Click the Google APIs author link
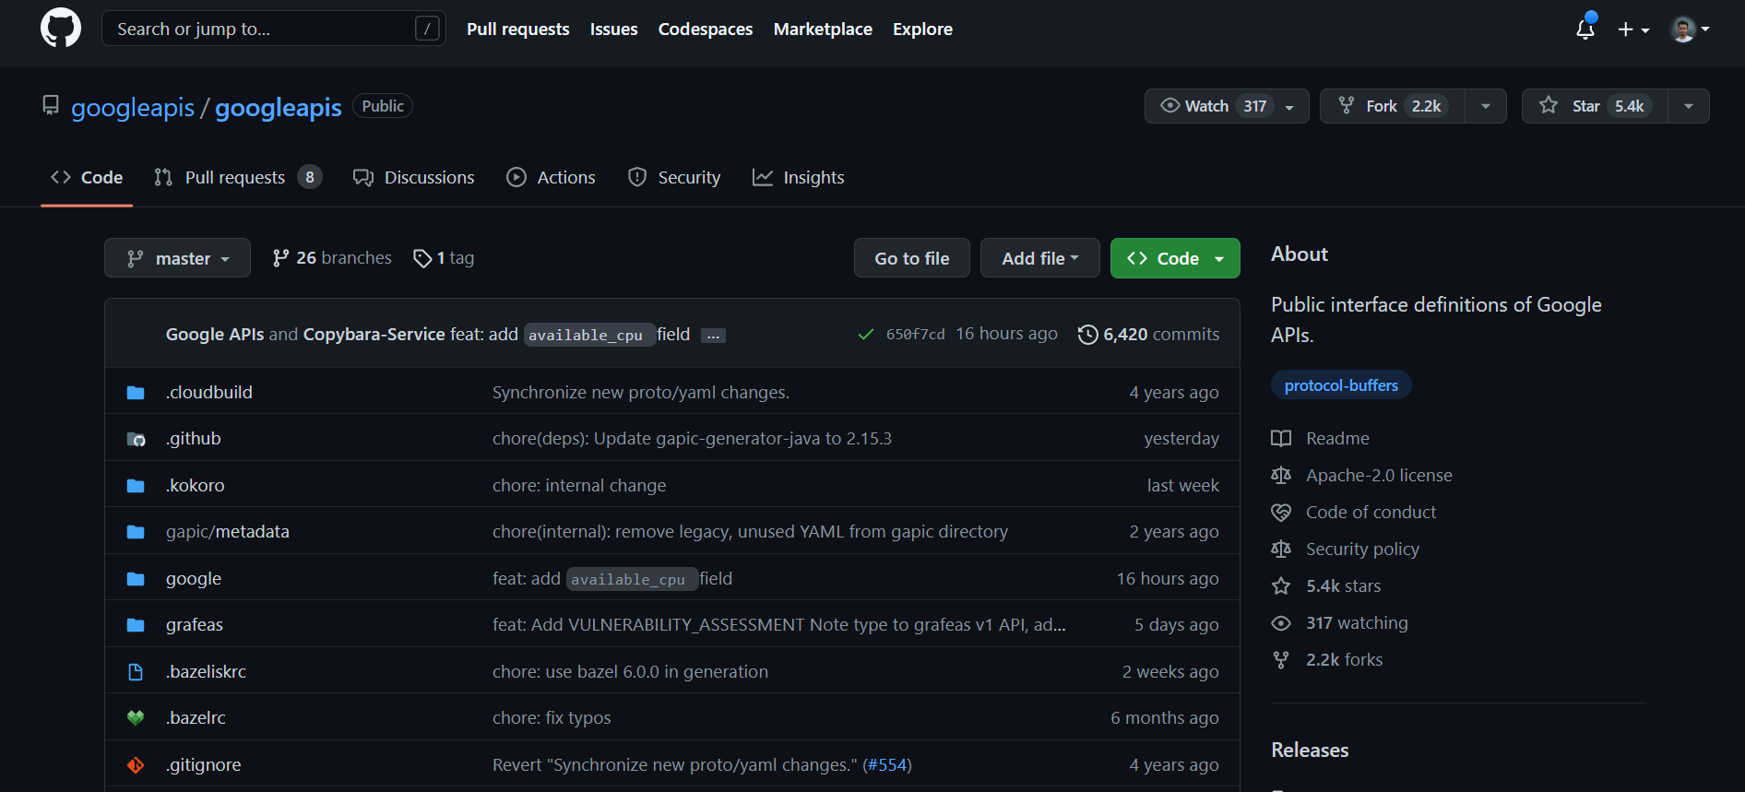 [x=215, y=335]
